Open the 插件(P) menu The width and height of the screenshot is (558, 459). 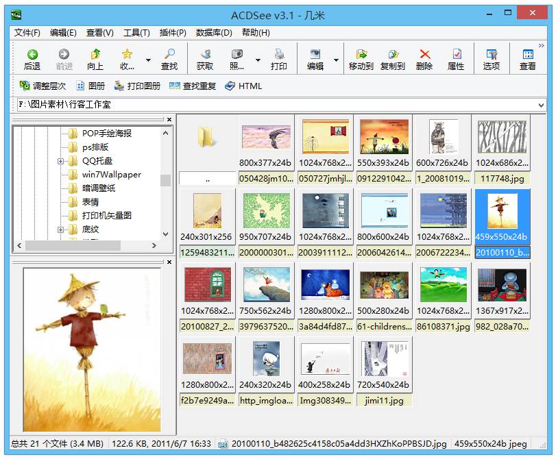pyautogui.click(x=173, y=33)
